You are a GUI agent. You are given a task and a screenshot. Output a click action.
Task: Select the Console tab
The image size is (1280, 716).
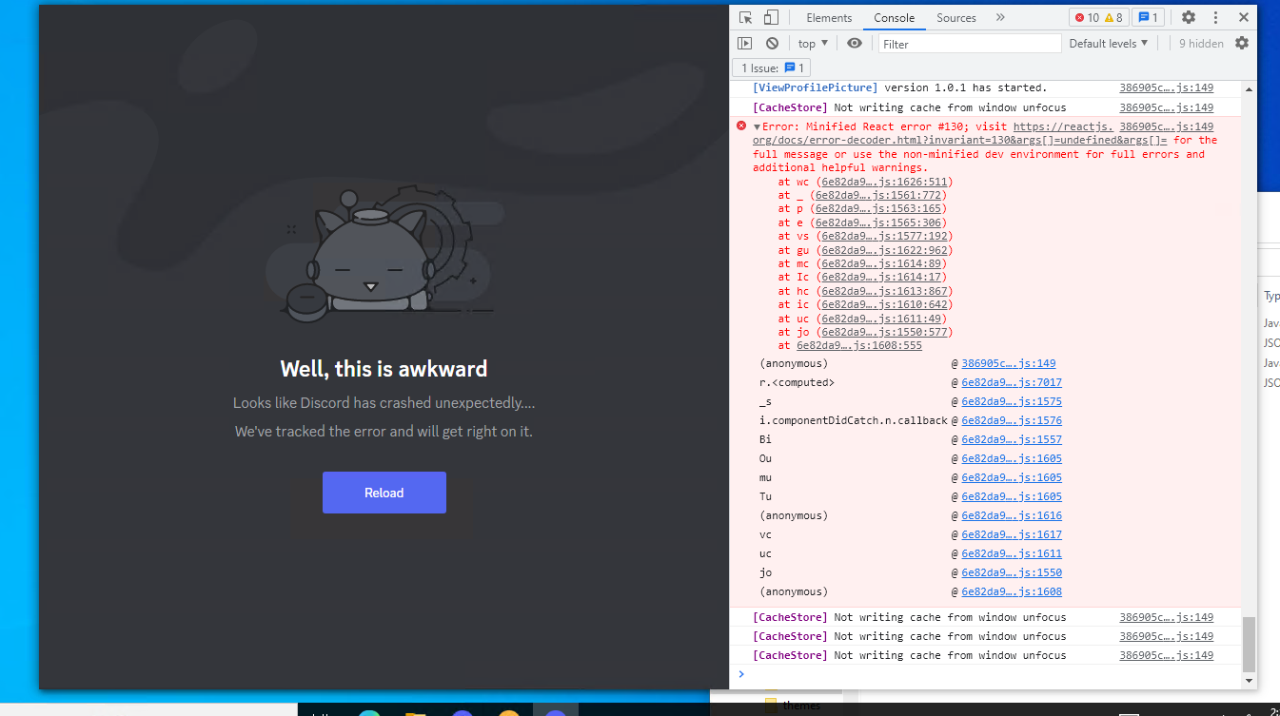[895, 17]
